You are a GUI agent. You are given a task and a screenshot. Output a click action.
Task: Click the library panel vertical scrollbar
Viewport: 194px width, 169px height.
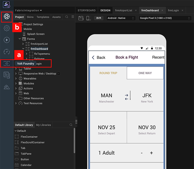74,141
